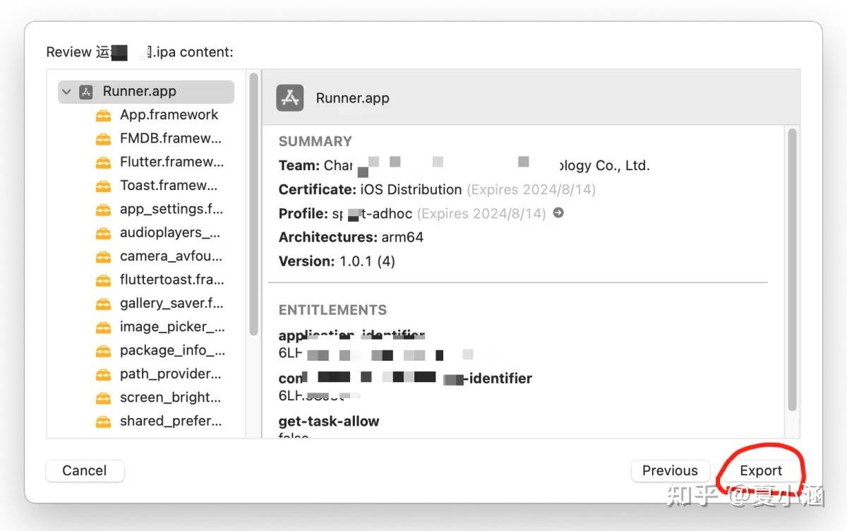Select the gallery_saver framework row
Viewport: 847px width, 531px height.
pyautogui.click(x=171, y=303)
